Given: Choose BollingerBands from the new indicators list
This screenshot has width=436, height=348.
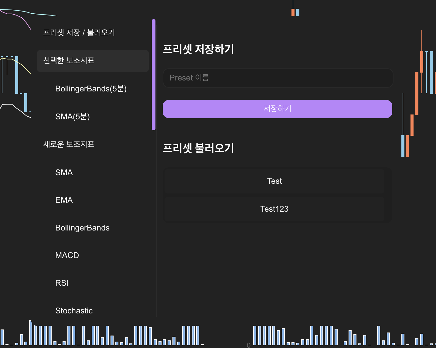Looking at the screenshot, I should coord(82,228).
